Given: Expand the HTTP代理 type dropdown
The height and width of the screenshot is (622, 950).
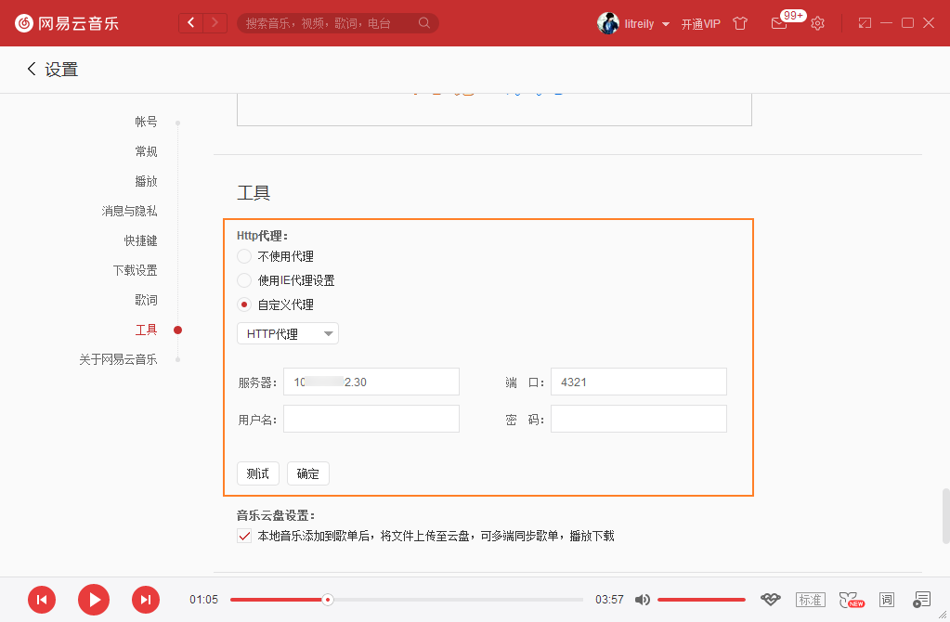Looking at the screenshot, I should pos(288,334).
